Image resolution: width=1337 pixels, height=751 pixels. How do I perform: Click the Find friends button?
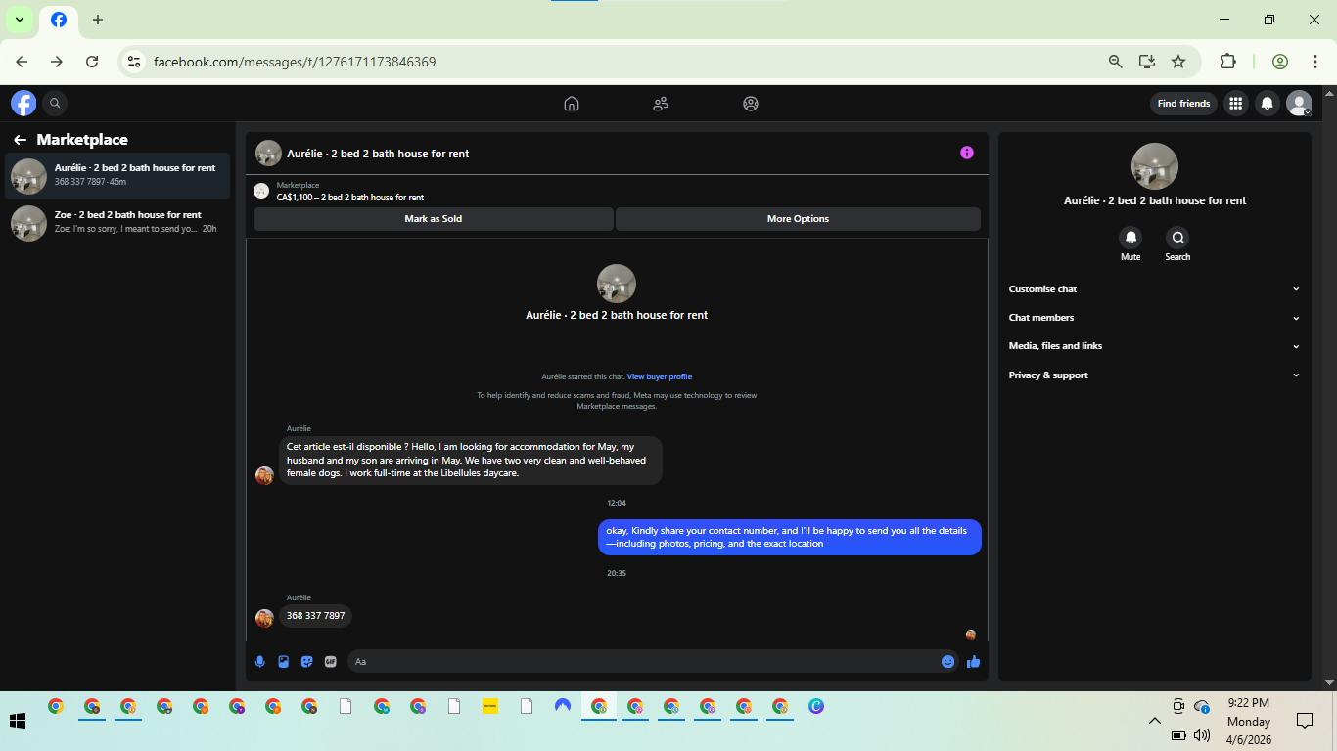[1183, 104]
